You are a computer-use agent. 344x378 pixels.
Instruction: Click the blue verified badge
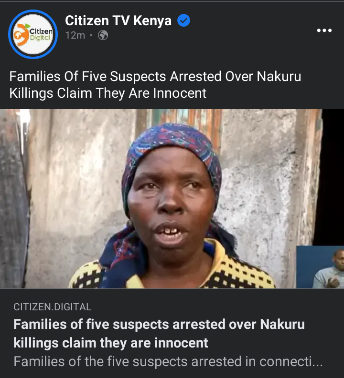(183, 20)
